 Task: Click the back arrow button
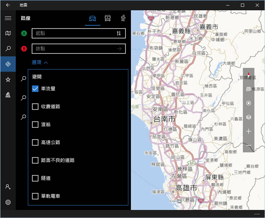(x=8, y=5)
